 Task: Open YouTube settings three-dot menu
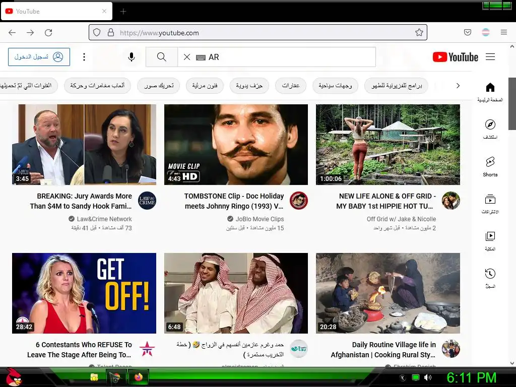tap(84, 57)
